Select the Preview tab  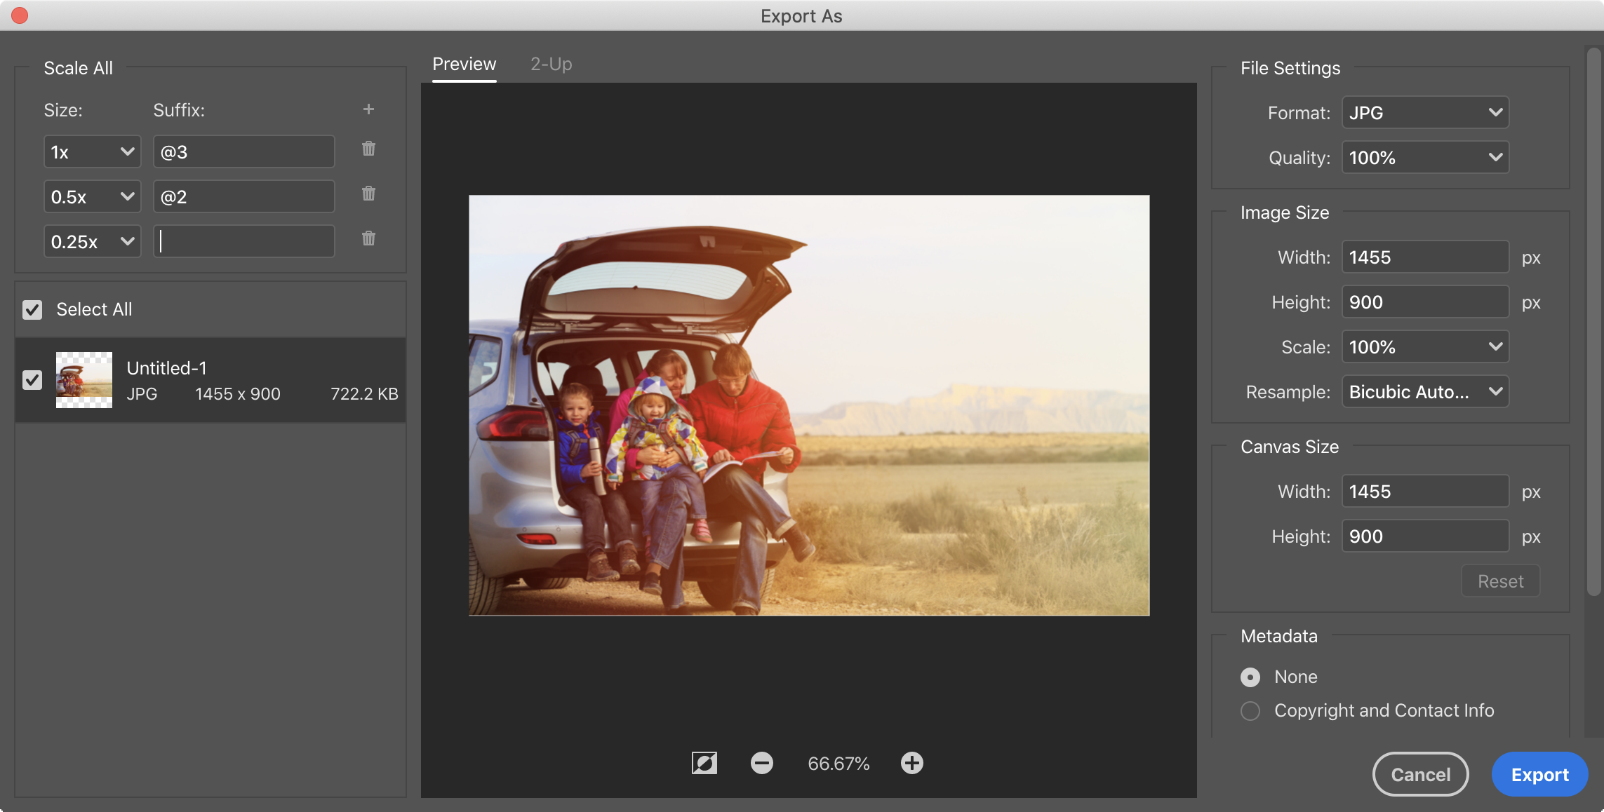(464, 65)
